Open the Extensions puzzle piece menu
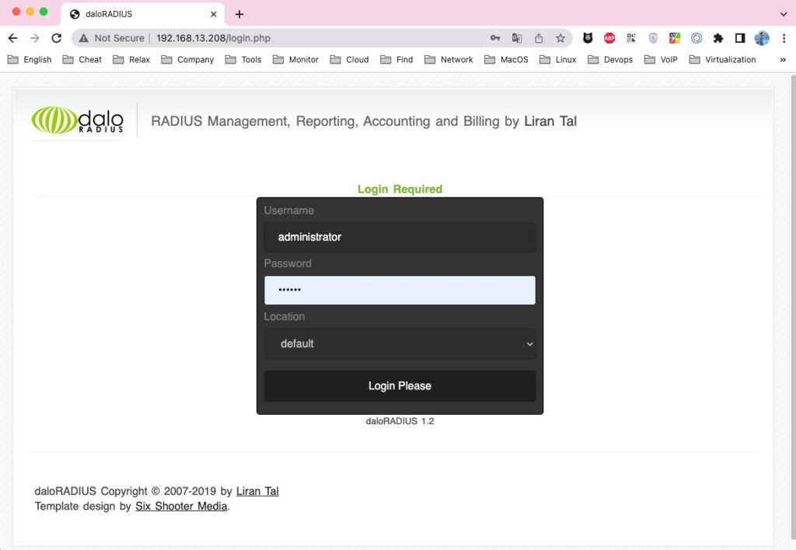The height and width of the screenshot is (550, 796). tap(718, 38)
